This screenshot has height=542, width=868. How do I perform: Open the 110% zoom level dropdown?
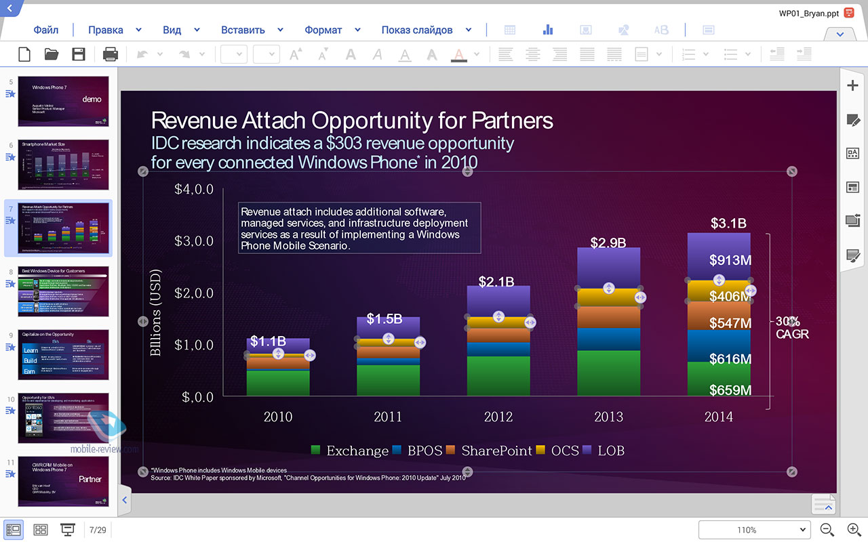tap(754, 530)
